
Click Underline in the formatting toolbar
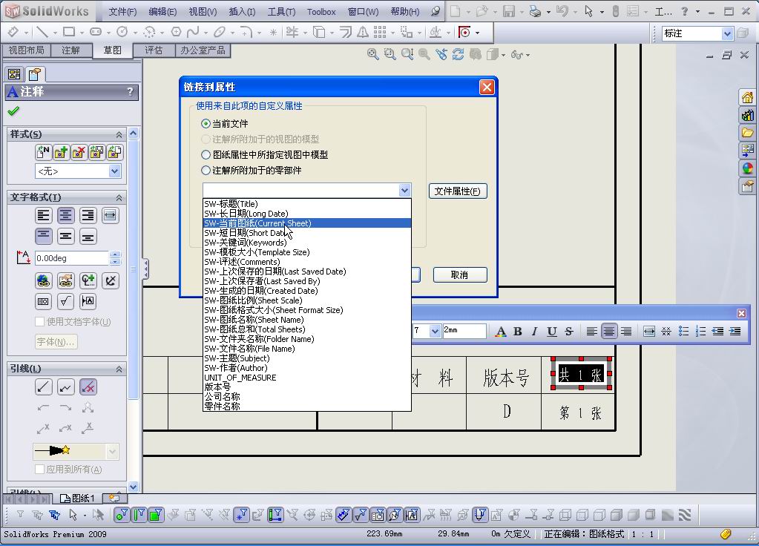coord(552,332)
